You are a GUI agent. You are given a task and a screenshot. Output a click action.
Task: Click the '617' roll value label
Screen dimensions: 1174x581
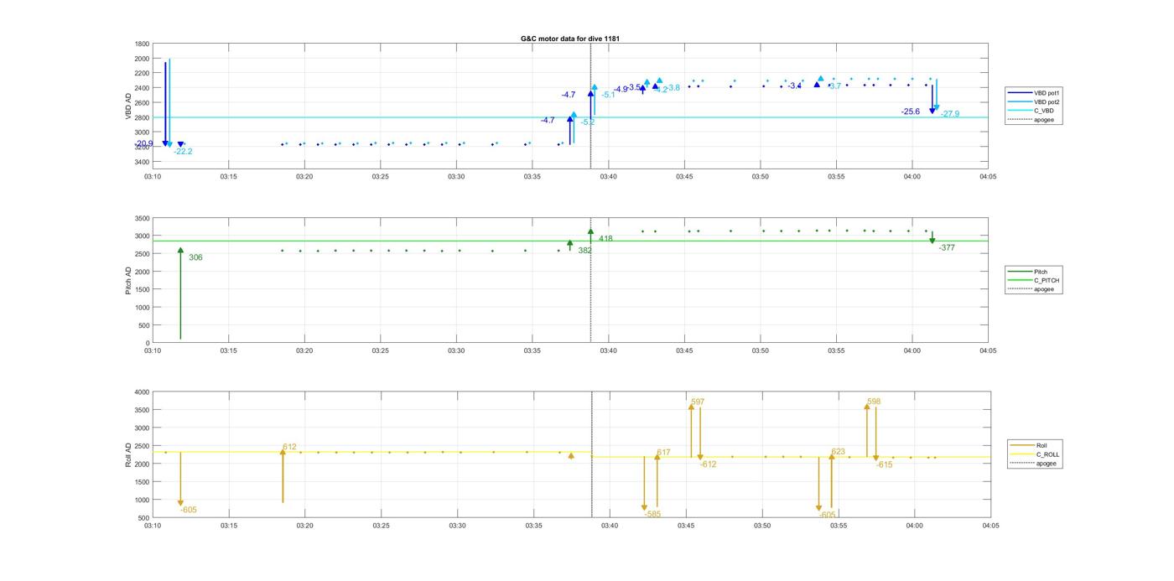coord(663,453)
